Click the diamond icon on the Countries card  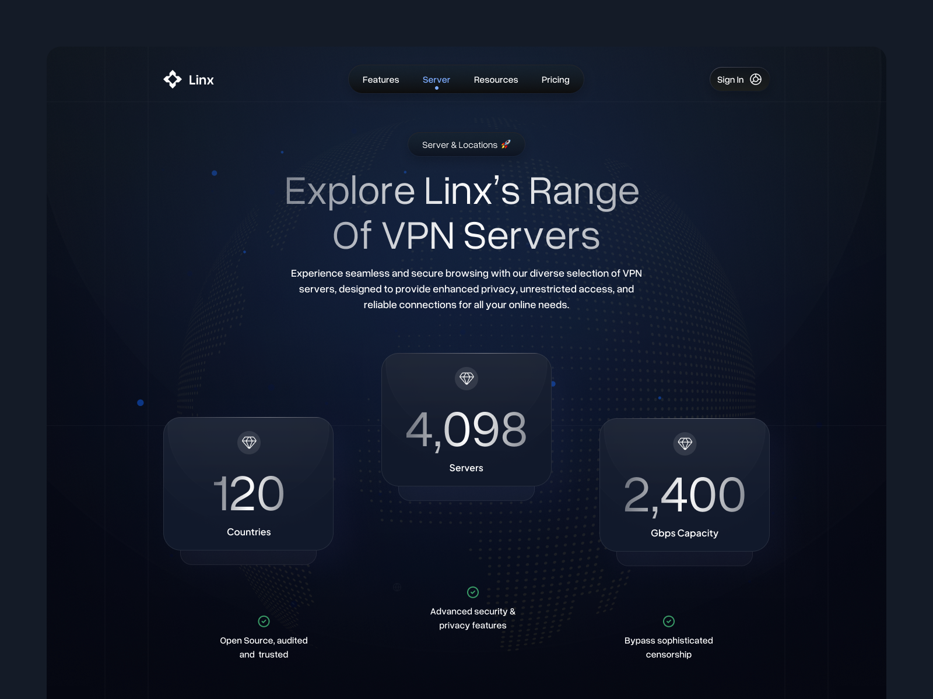(x=249, y=443)
